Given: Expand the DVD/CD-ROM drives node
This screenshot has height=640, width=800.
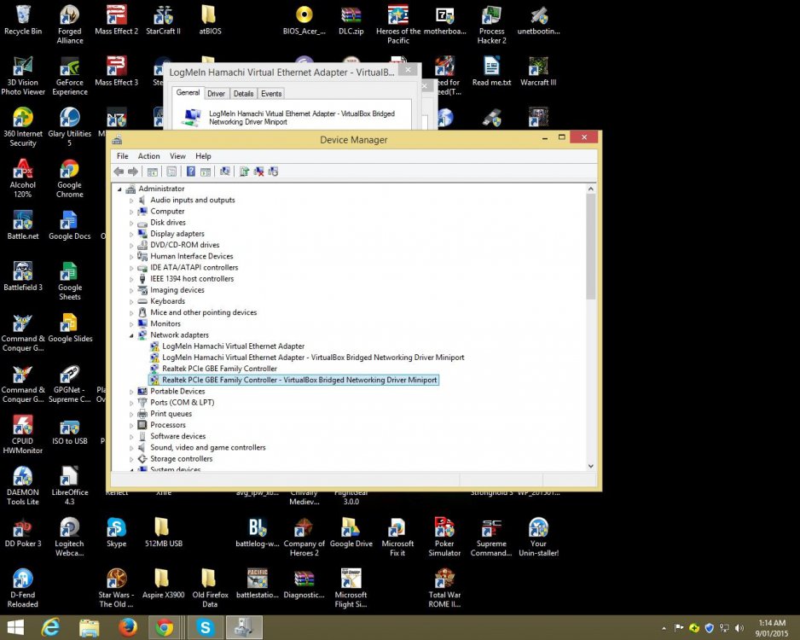Looking at the screenshot, I should [x=131, y=246].
